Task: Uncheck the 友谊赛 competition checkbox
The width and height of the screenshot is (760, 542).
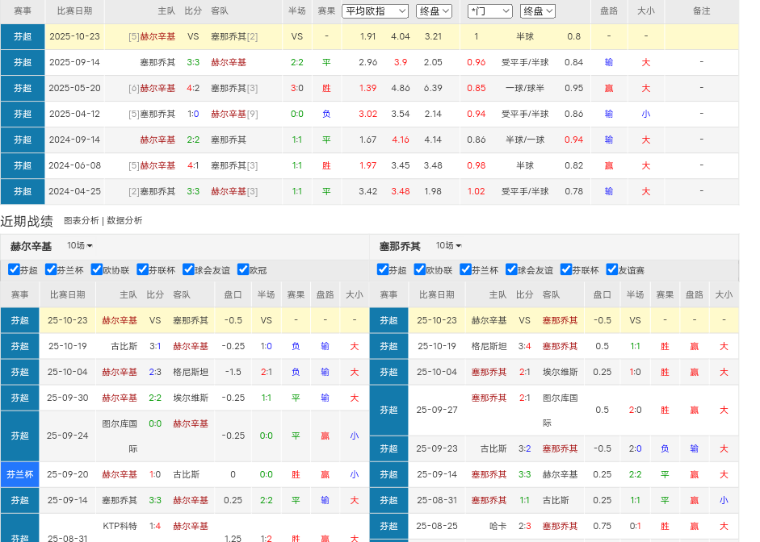Action: pyautogui.click(x=612, y=269)
